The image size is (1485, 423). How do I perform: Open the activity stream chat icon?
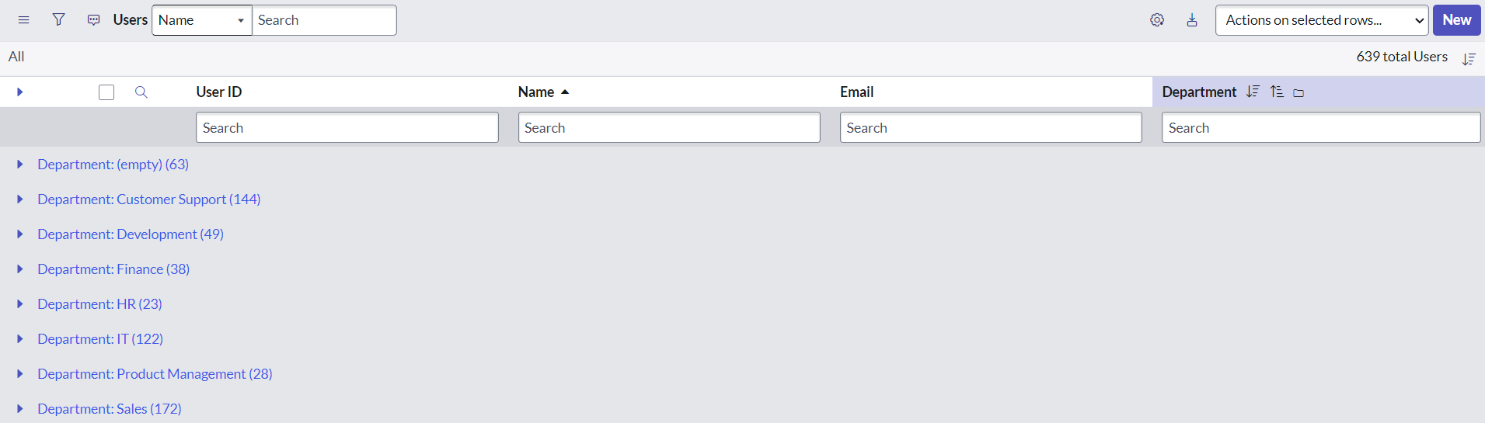pyautogui.click(x=93, y=20)
